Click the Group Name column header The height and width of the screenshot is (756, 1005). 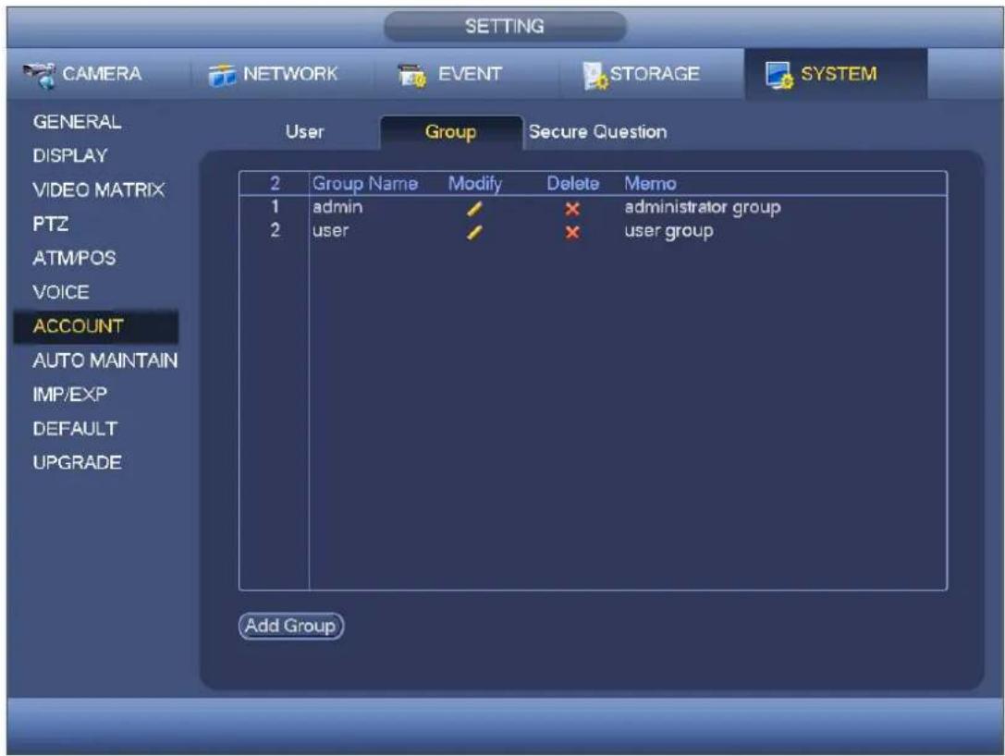pyautogui.click(x=364, y=184)
